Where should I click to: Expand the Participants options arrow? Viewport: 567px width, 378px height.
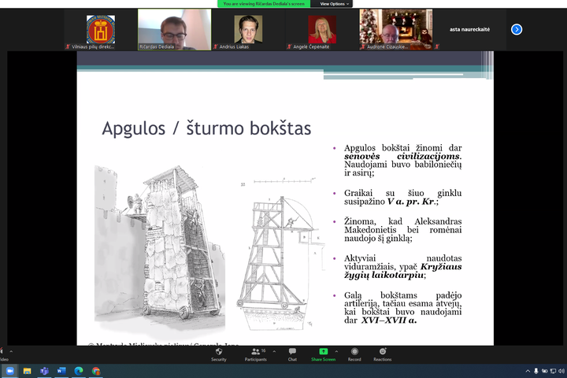tap(274, 351)
